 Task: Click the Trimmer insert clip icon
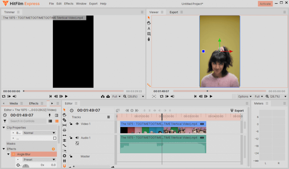pyautogui.click(x=103, y=96)
